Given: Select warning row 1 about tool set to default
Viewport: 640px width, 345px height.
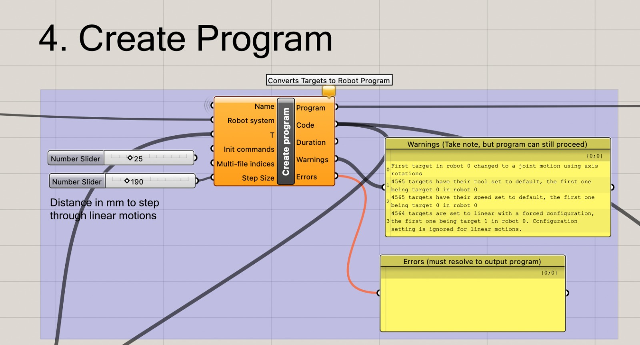Looking at the screenshot, I should [x=498, y=185].
